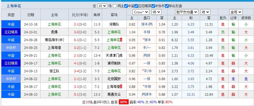This screenshot has width=254, height=106.
Task: Click the away odds 22.84
Action: pos(209,94)
